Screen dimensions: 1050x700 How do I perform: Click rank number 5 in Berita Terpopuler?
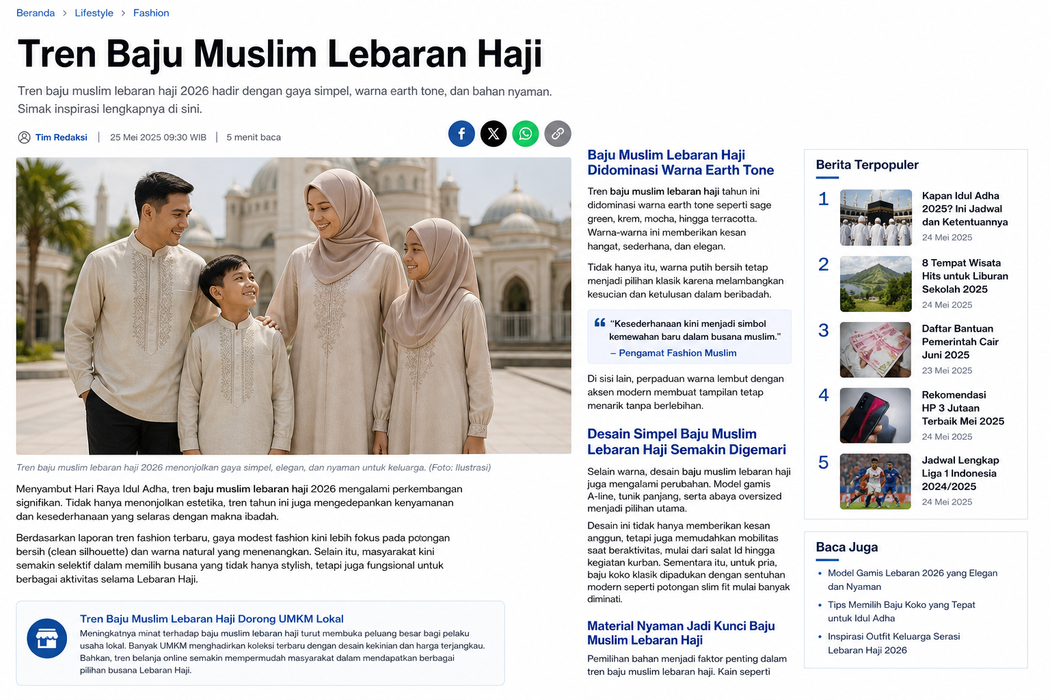(x=824, y=463)
